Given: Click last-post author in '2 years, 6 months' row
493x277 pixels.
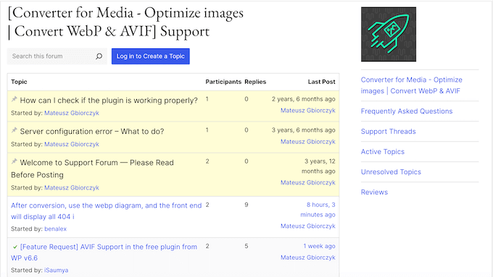Looking at the screenshot, I should coord(308,111).
